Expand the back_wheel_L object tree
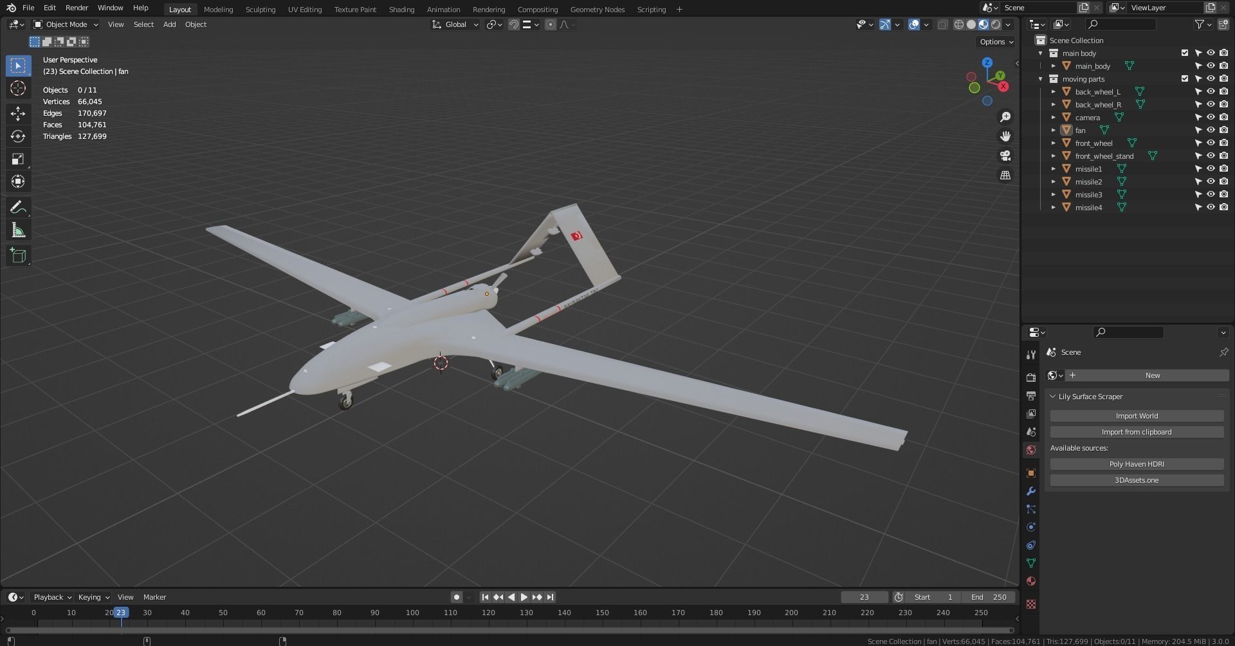The height and width of the screenshot is (646, 1235). click(x=1054, y=92)
